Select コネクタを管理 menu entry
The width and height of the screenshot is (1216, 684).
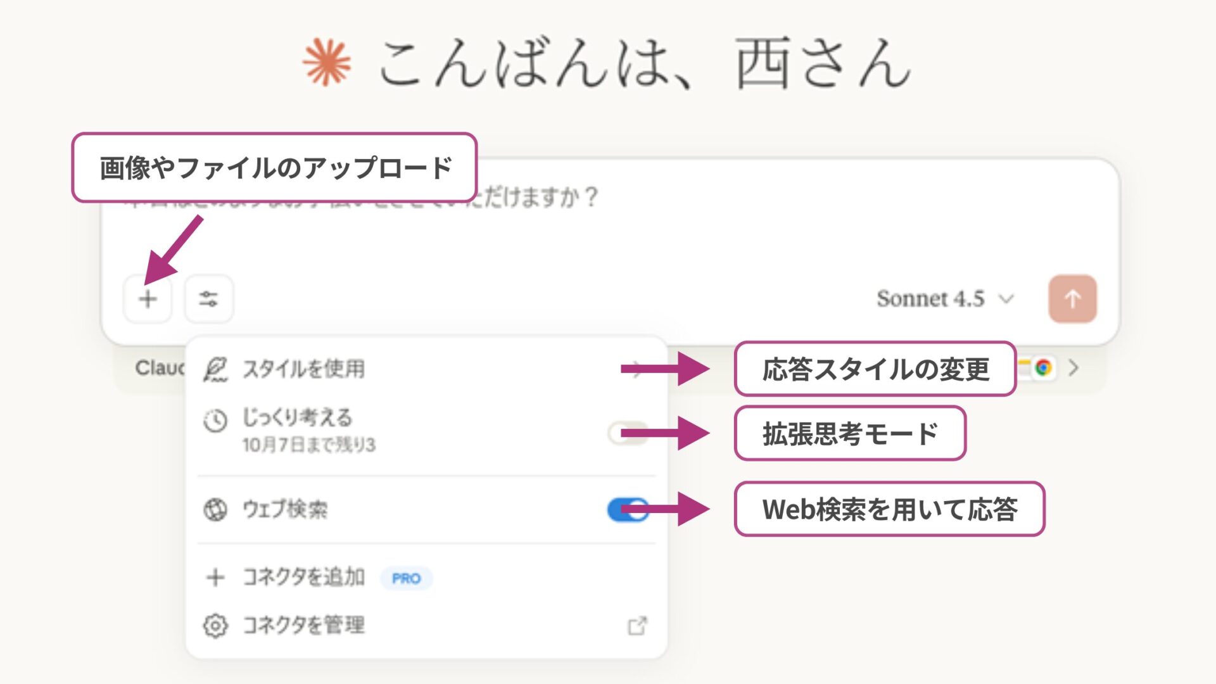[x=304, y=625]
